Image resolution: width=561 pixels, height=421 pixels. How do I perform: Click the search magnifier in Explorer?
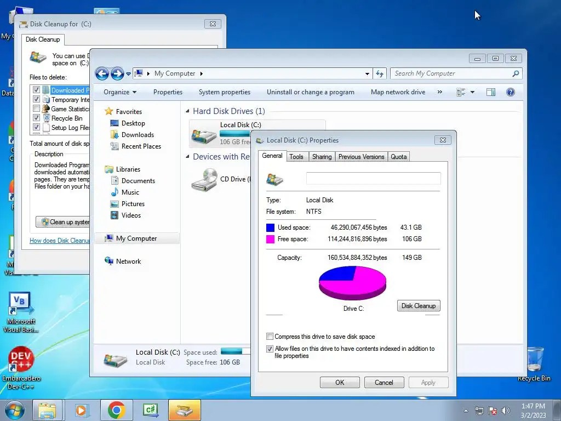point(516,74)
